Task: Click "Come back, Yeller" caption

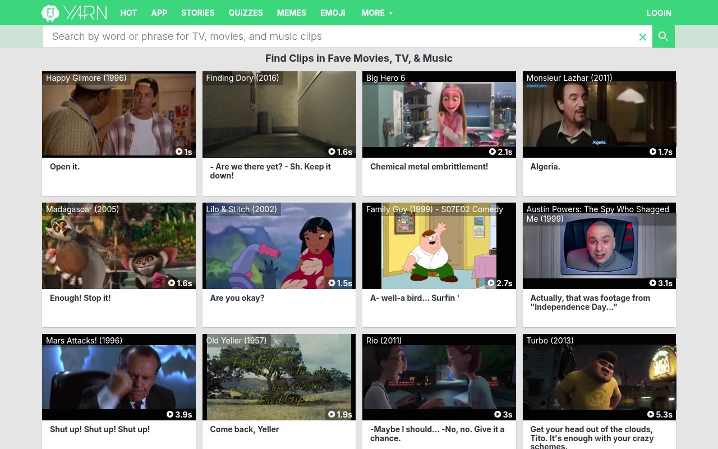Action: pyautogui.click(x=245, y=429)
